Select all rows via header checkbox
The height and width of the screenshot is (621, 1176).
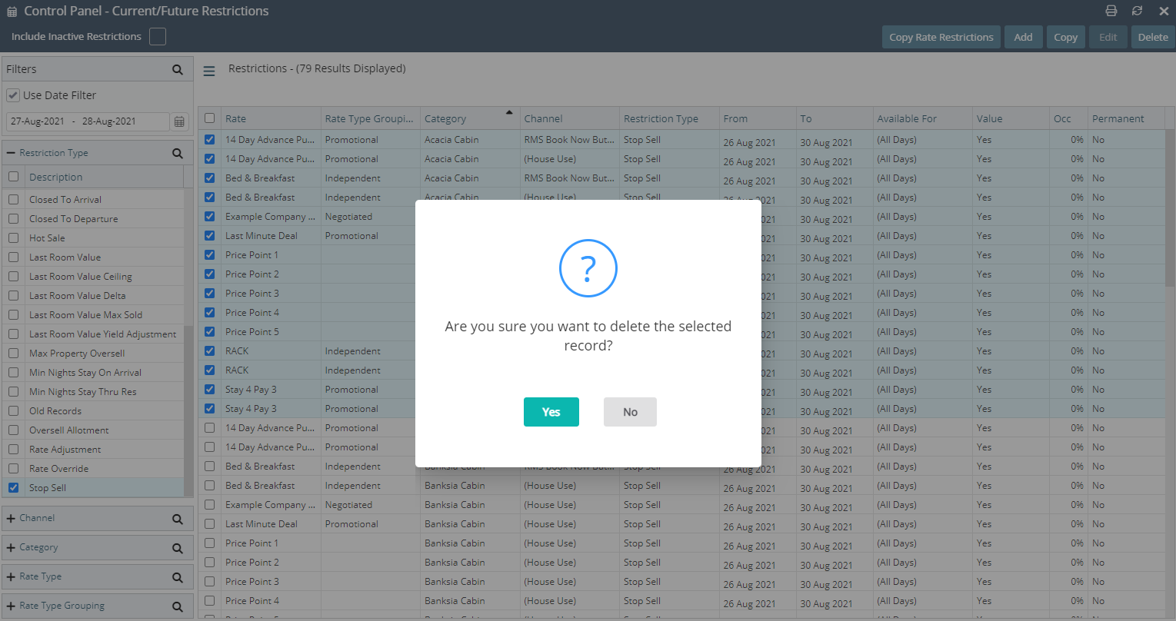[x=209, y=118]
